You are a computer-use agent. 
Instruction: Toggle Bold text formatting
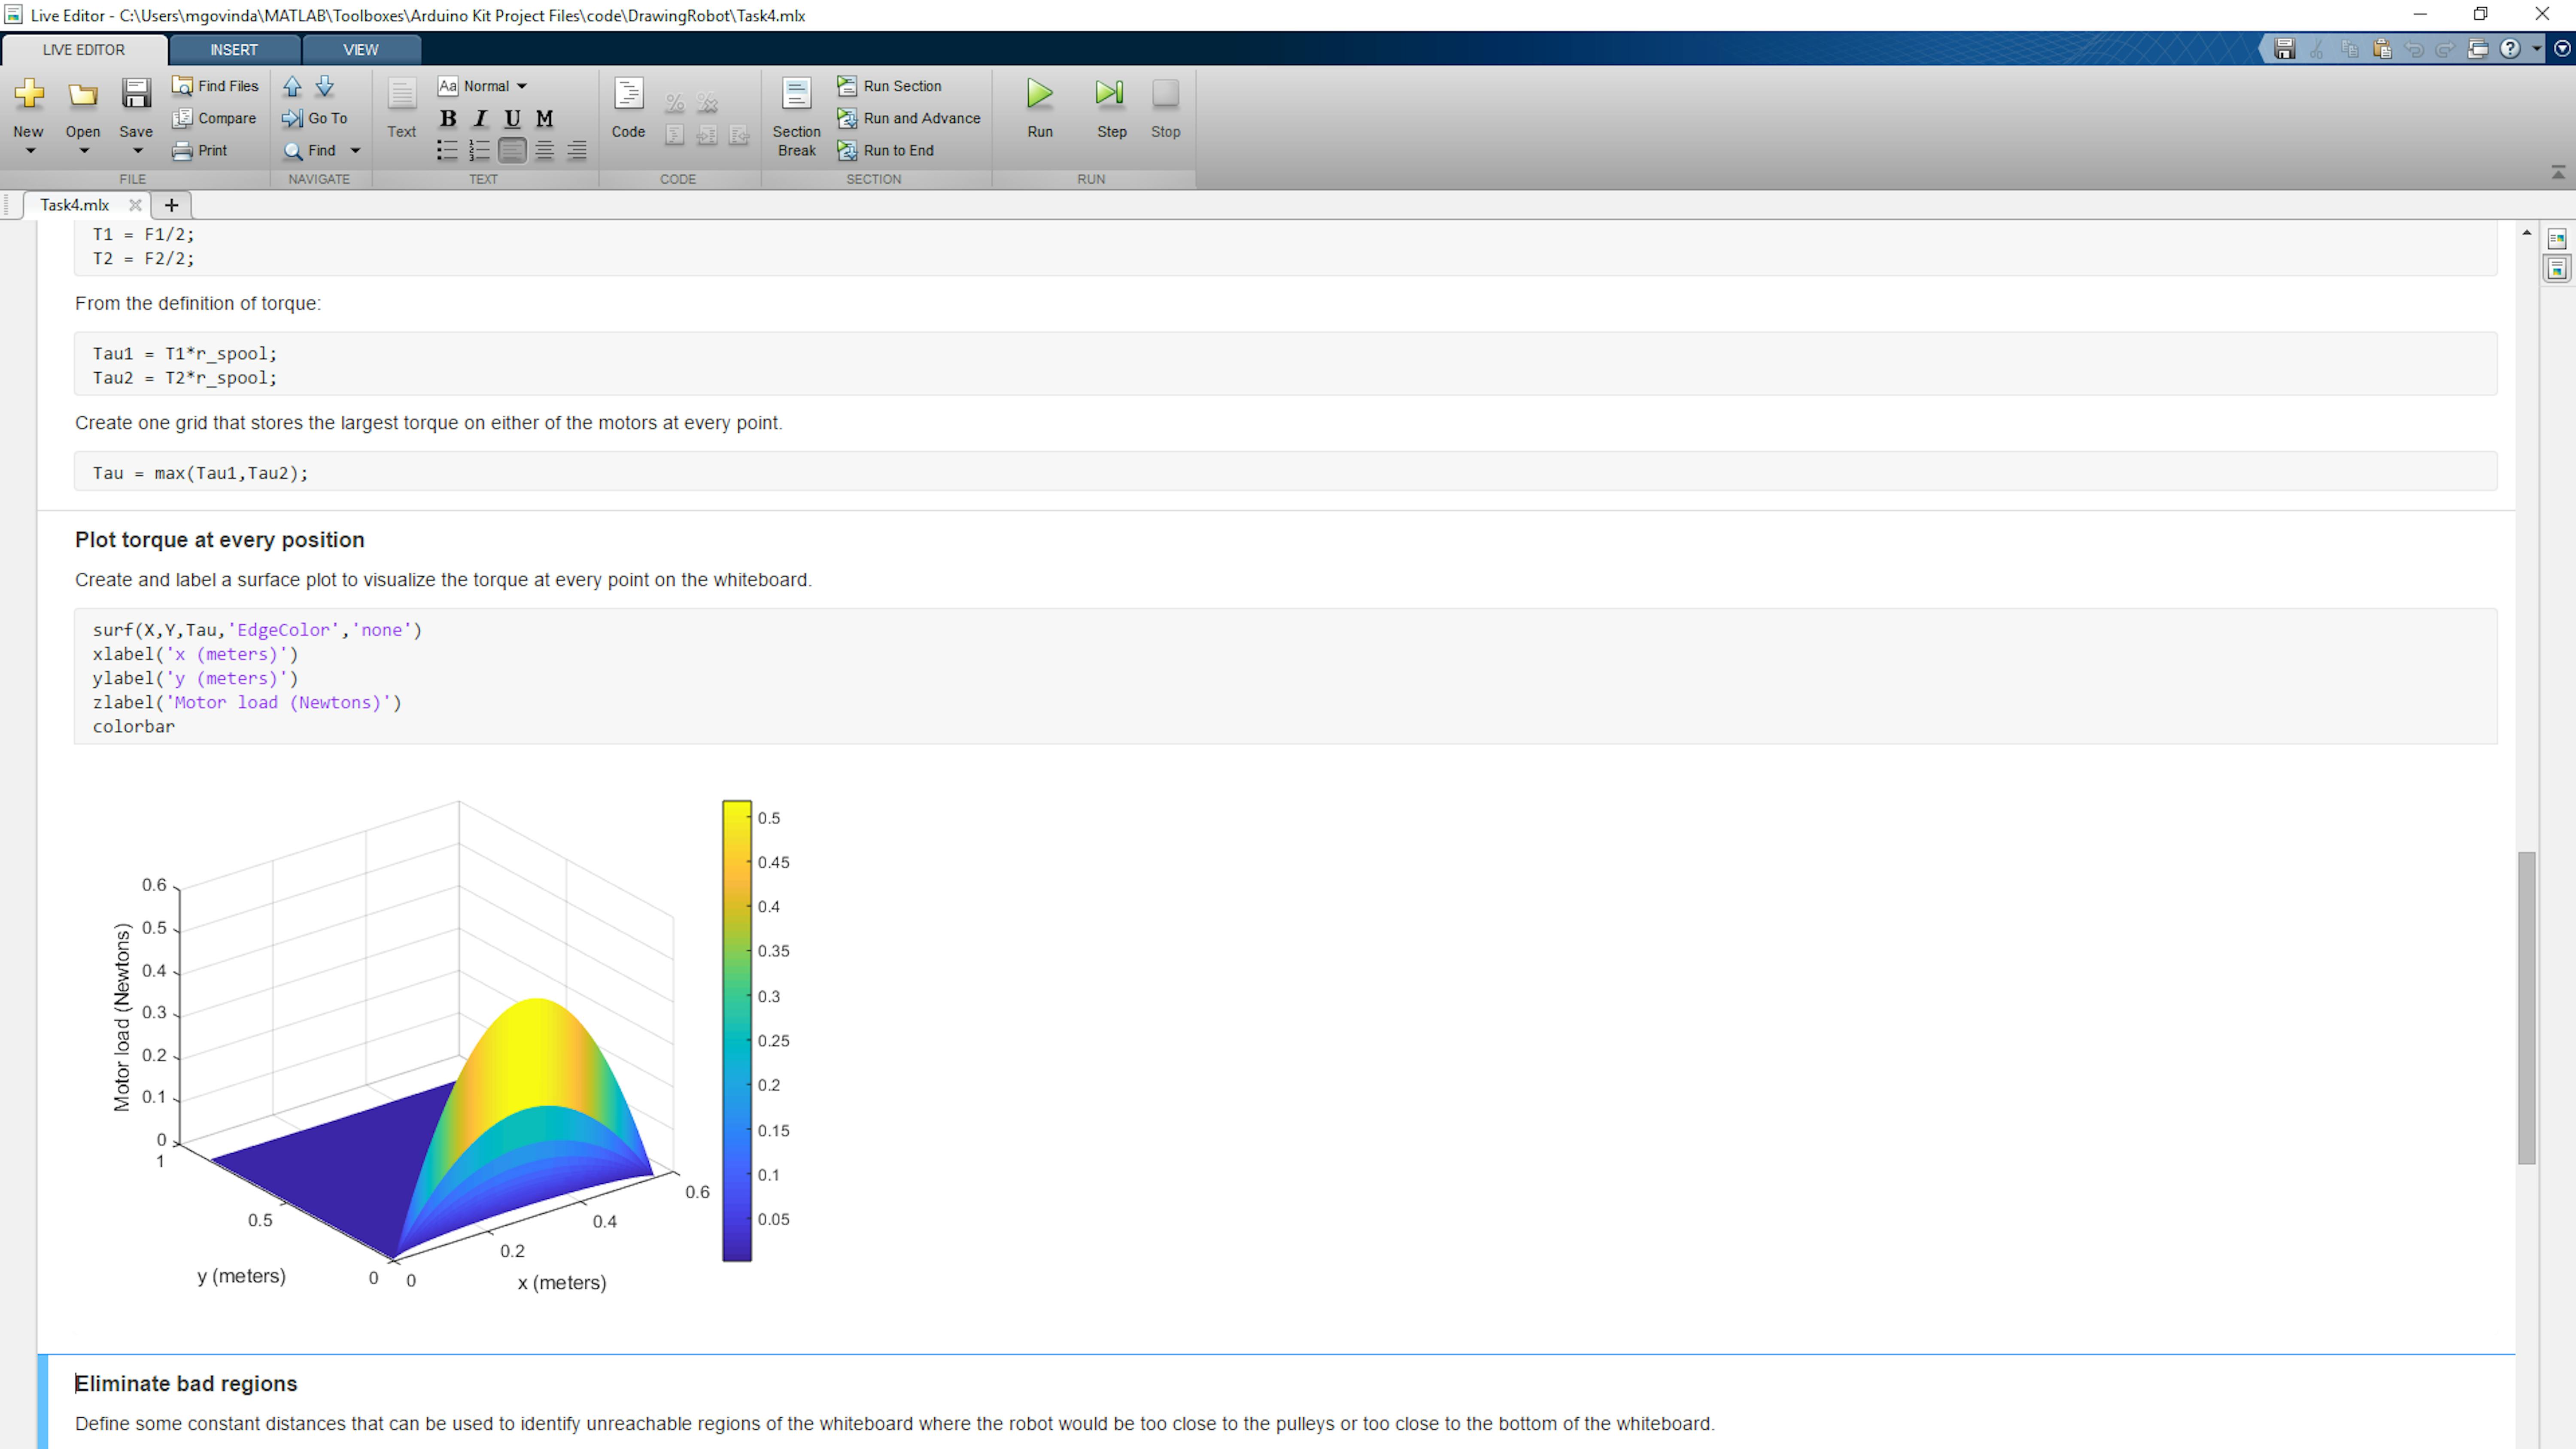[448, 118]
